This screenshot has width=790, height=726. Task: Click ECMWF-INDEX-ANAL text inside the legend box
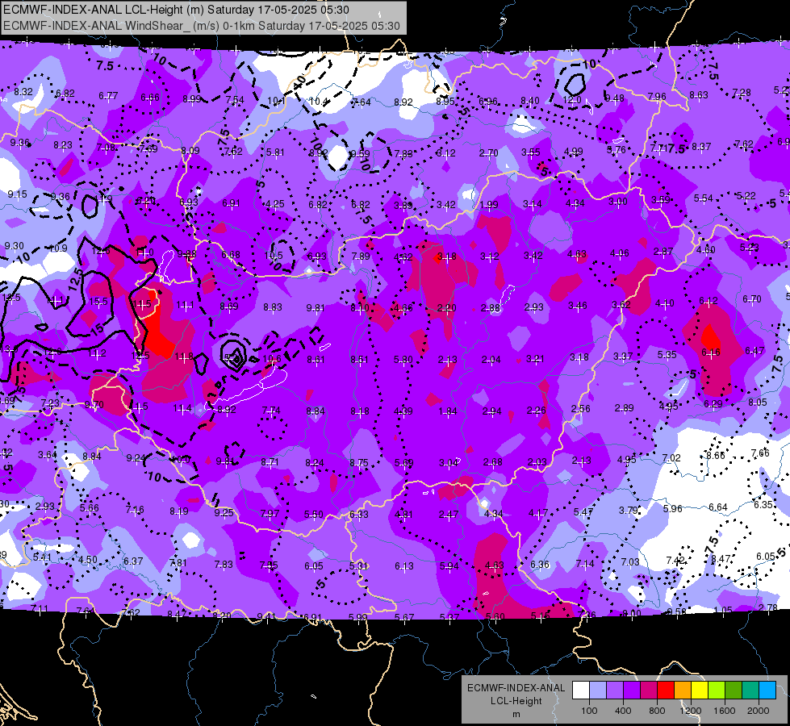coord(516,688)
